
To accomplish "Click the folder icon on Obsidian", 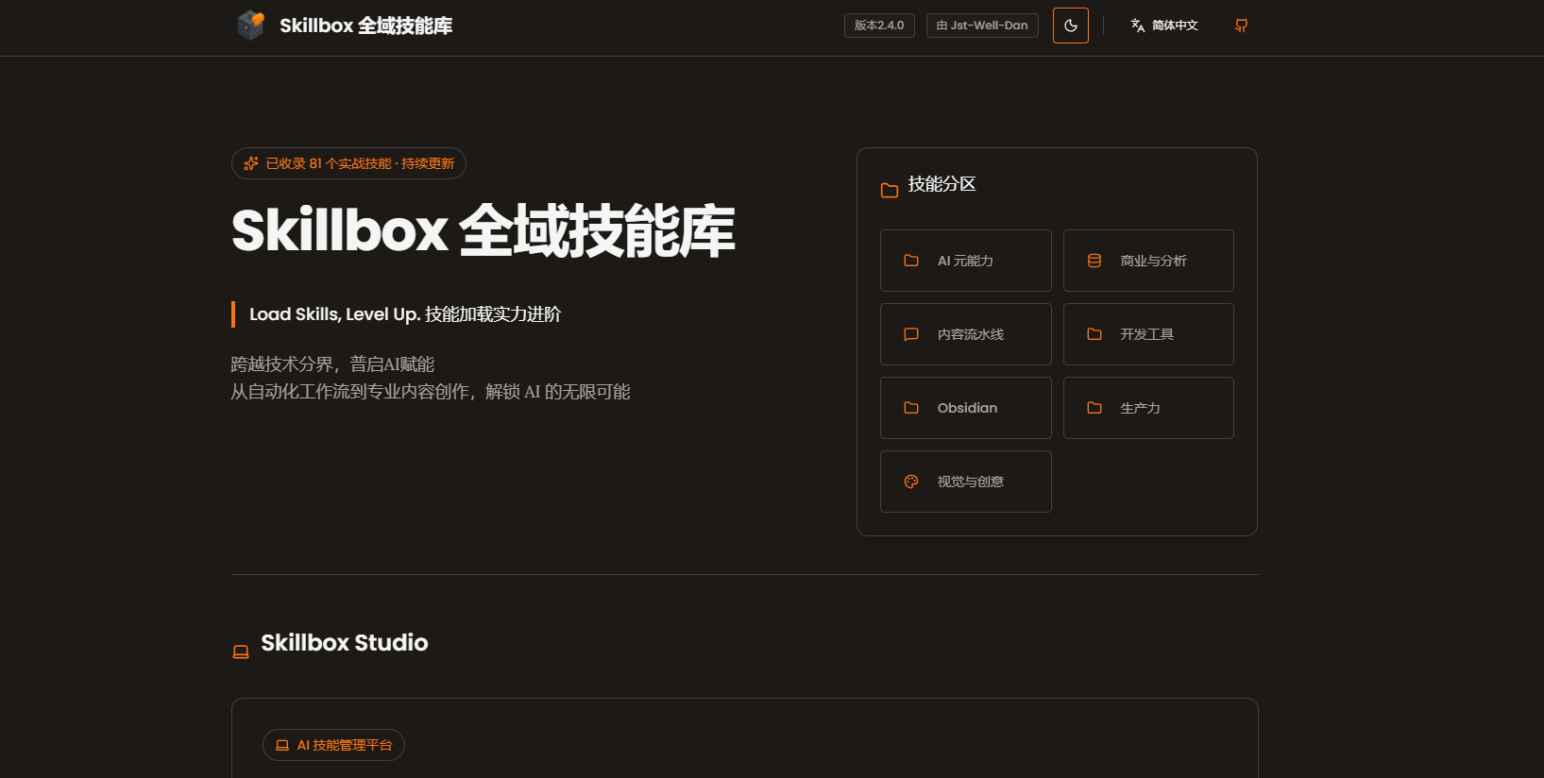I will point(911,408).
